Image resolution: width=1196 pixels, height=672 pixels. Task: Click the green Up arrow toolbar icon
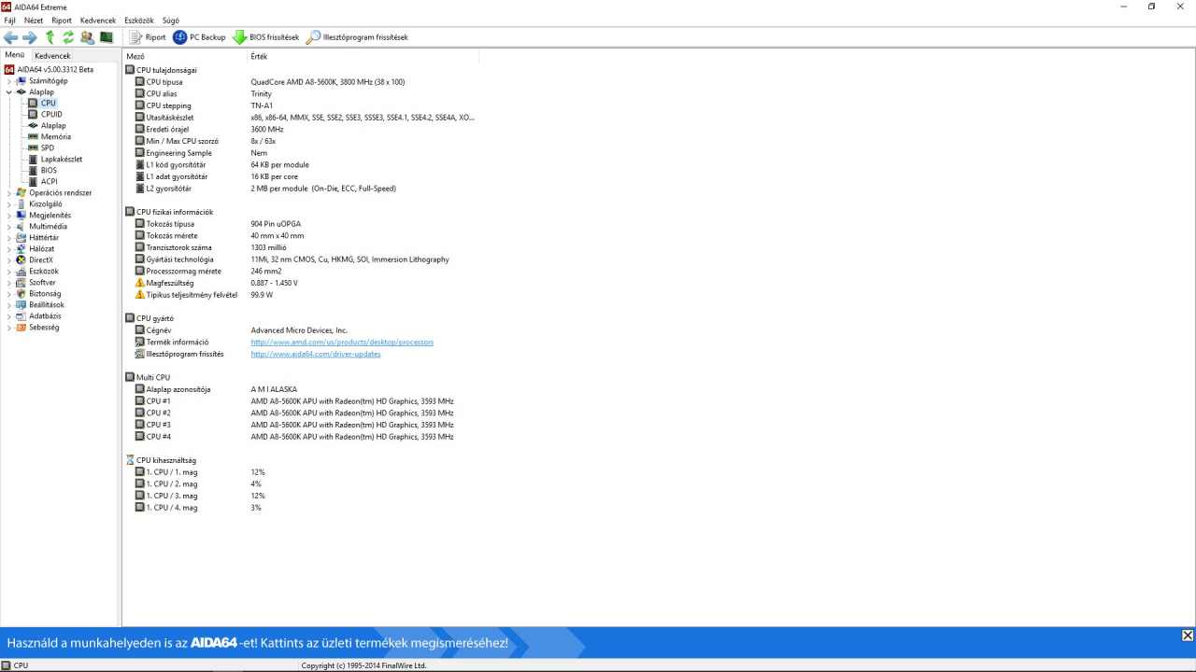tap(50, 37)
